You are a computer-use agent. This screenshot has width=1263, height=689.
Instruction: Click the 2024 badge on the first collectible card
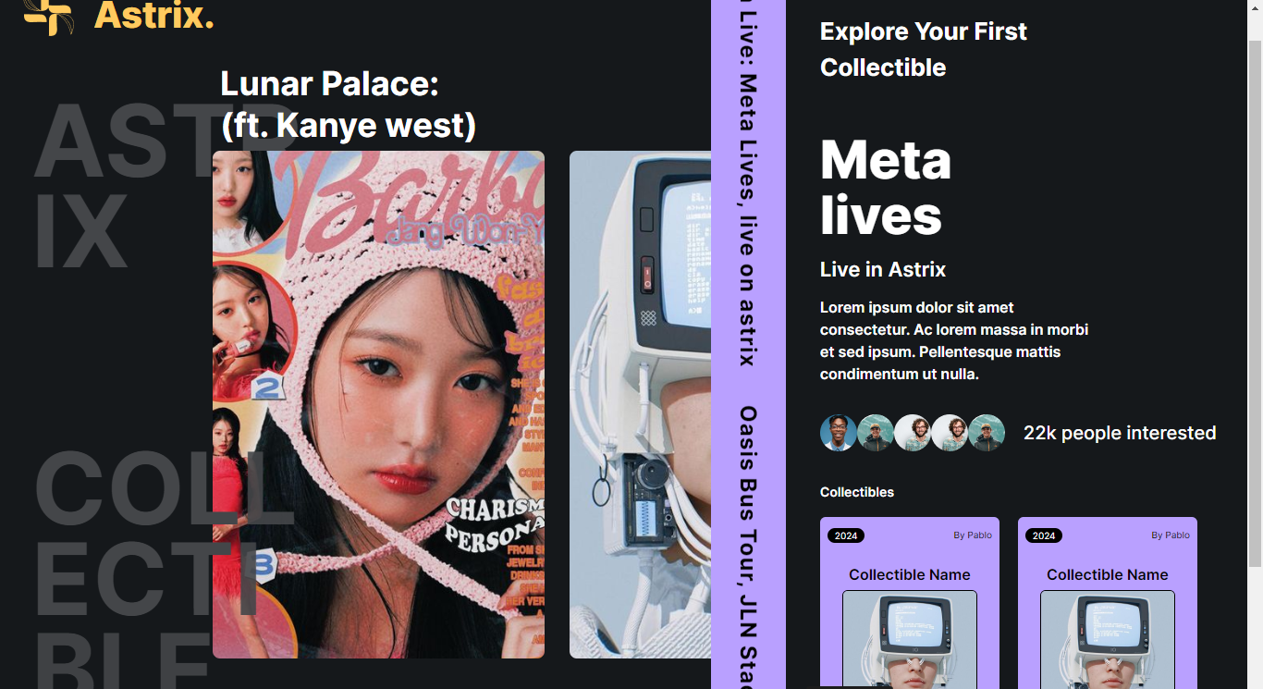point(846,535)
